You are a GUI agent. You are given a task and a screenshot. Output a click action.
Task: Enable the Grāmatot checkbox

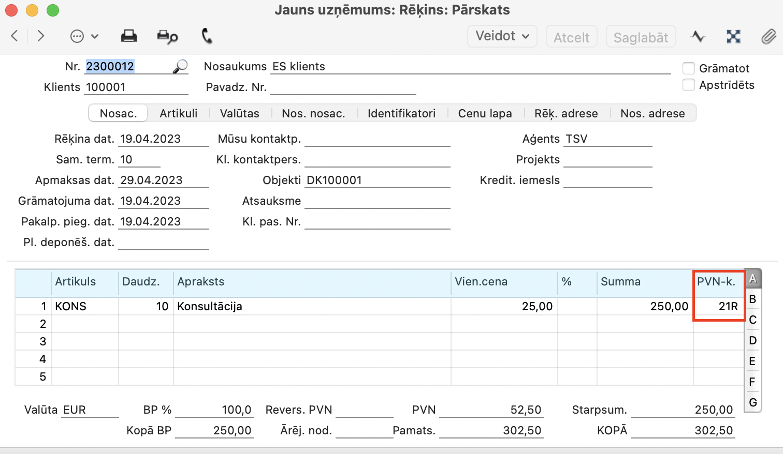[x=688, y=68]
